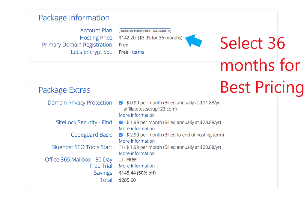Enable Bluehost SEO Tools Start
The height and width of the screenshot is (204, 307).
[121, 147]
